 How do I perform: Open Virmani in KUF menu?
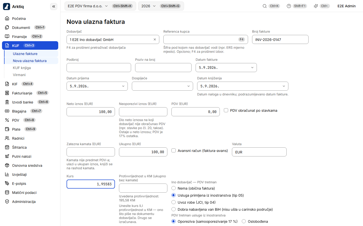tap(31, 75)
